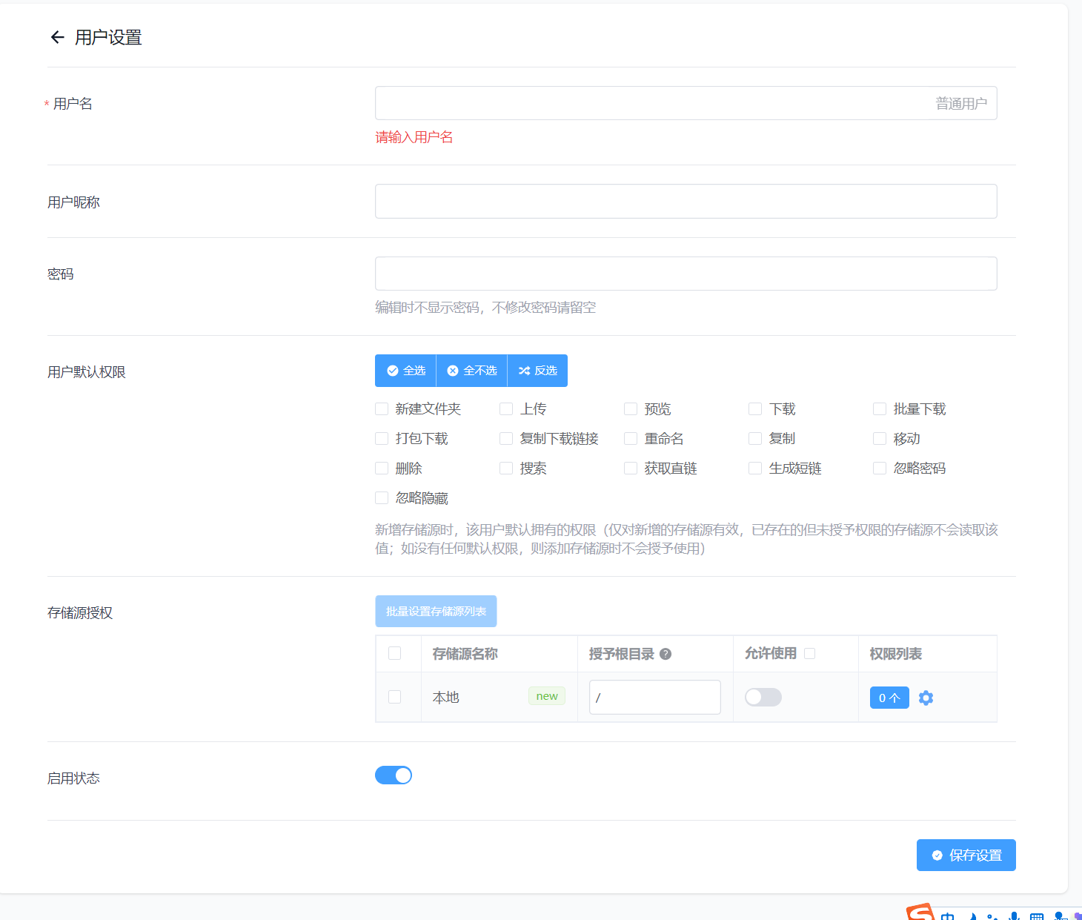Toggle 允许使用 switch for 本地 storage
Screen dimensions: 1082x920
(763, 698)
